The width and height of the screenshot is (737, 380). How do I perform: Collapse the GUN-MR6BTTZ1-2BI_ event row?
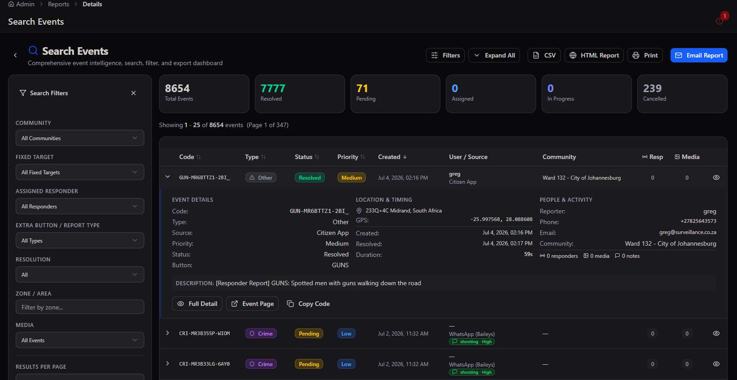[x=168, y=177]
